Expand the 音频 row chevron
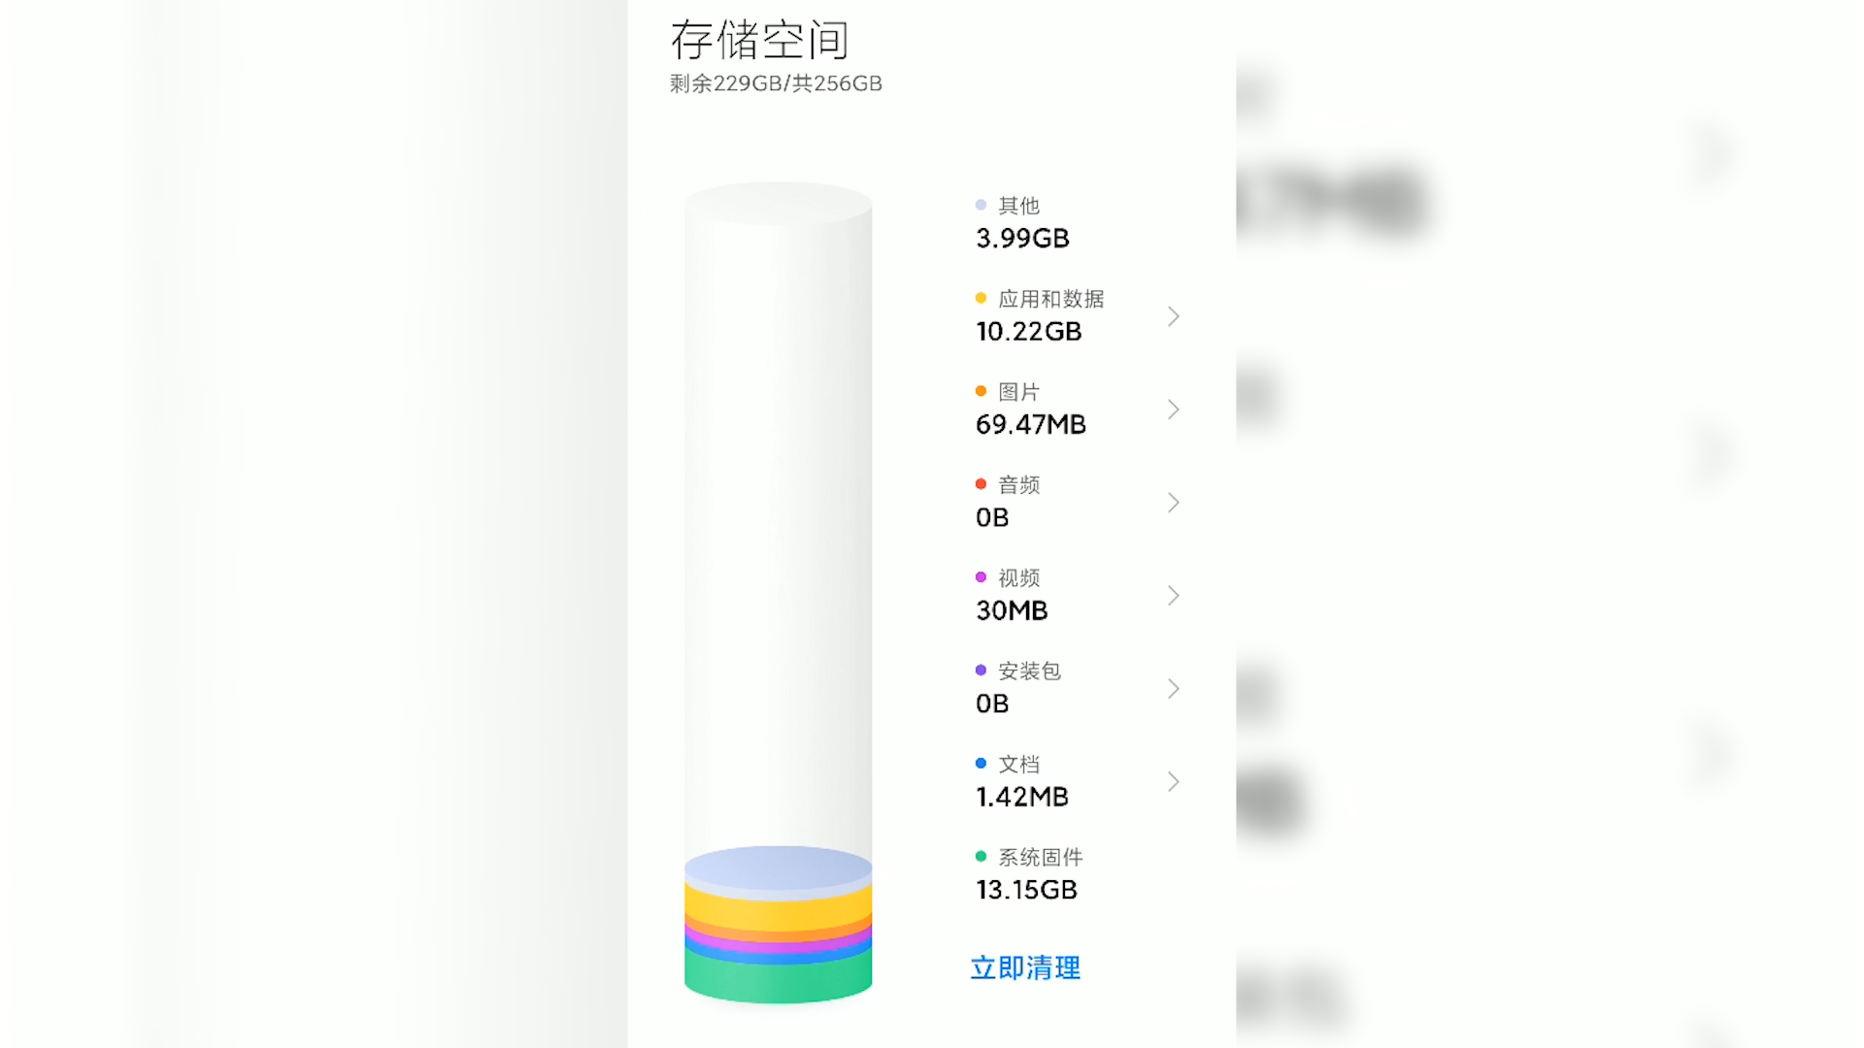The height and width of the screenshot is (1048, 1864). pos(1173,503)
